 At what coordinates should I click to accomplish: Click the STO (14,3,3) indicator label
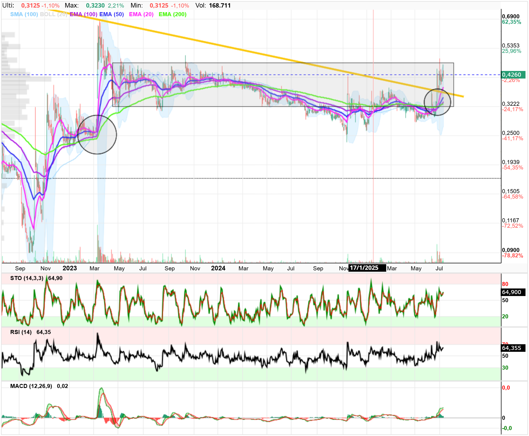(27, 278)
